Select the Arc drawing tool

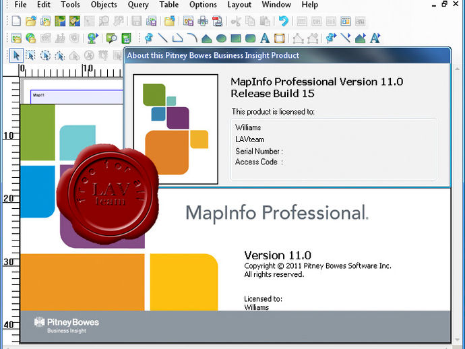click(x=192, y=38)
